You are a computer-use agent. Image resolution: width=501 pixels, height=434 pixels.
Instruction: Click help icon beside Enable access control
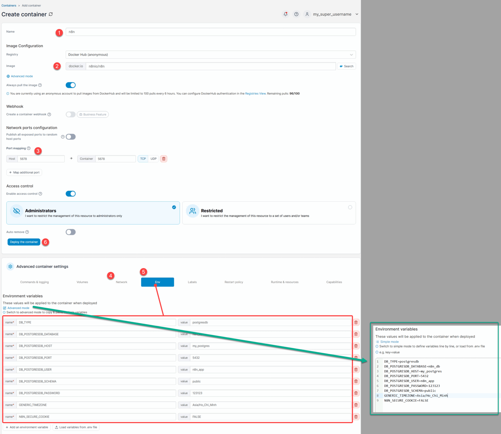40,194
